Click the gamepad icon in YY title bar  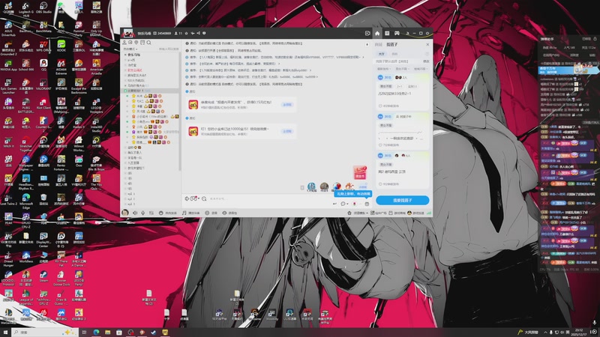[x=397, y=33]
